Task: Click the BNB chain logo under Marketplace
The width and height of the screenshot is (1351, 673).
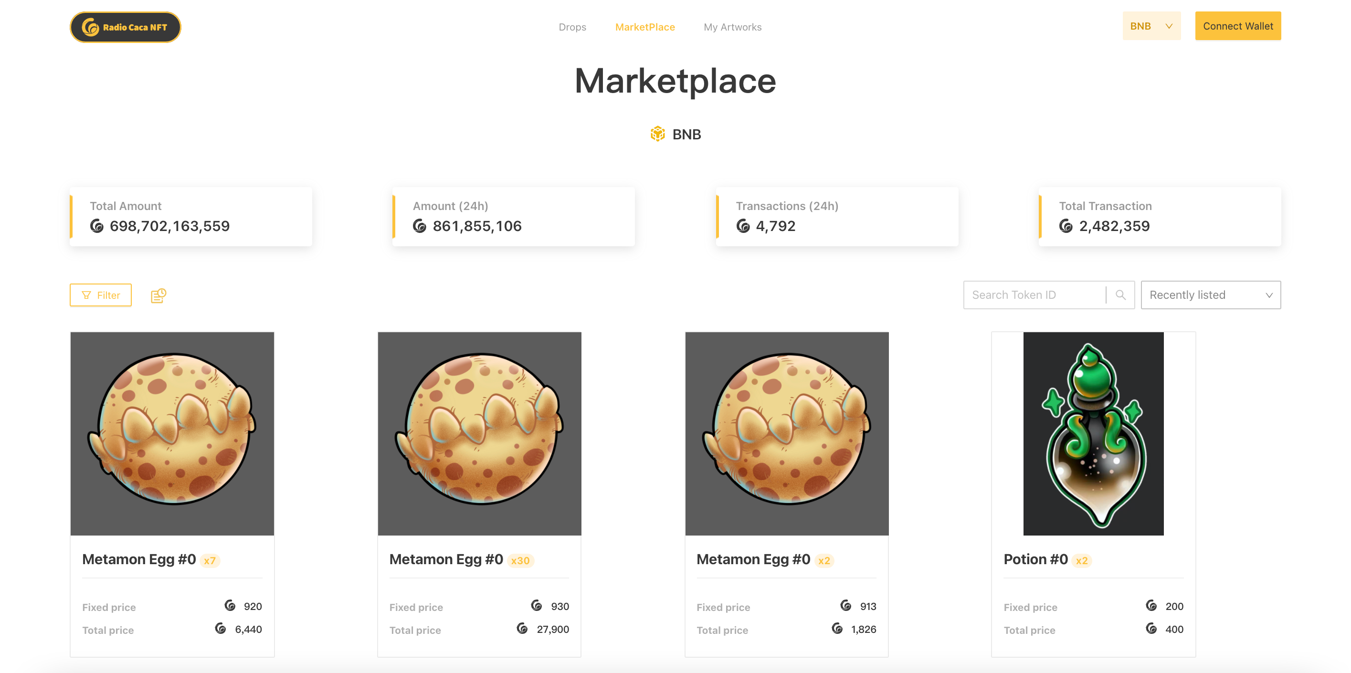Action: [658, 134]
